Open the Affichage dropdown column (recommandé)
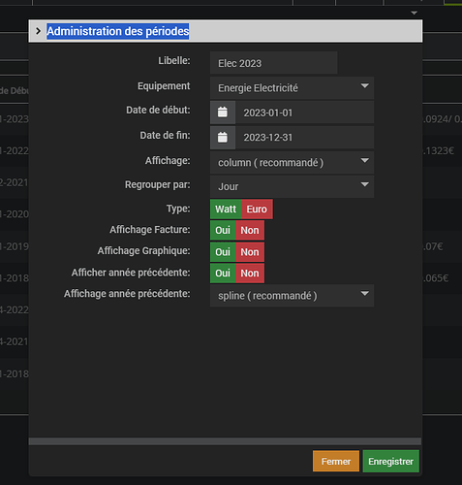462x485 pixels. pos(292,162)
